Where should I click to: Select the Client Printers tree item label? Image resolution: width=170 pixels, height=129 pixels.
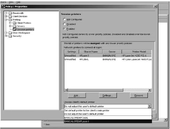tap(24, 23)
